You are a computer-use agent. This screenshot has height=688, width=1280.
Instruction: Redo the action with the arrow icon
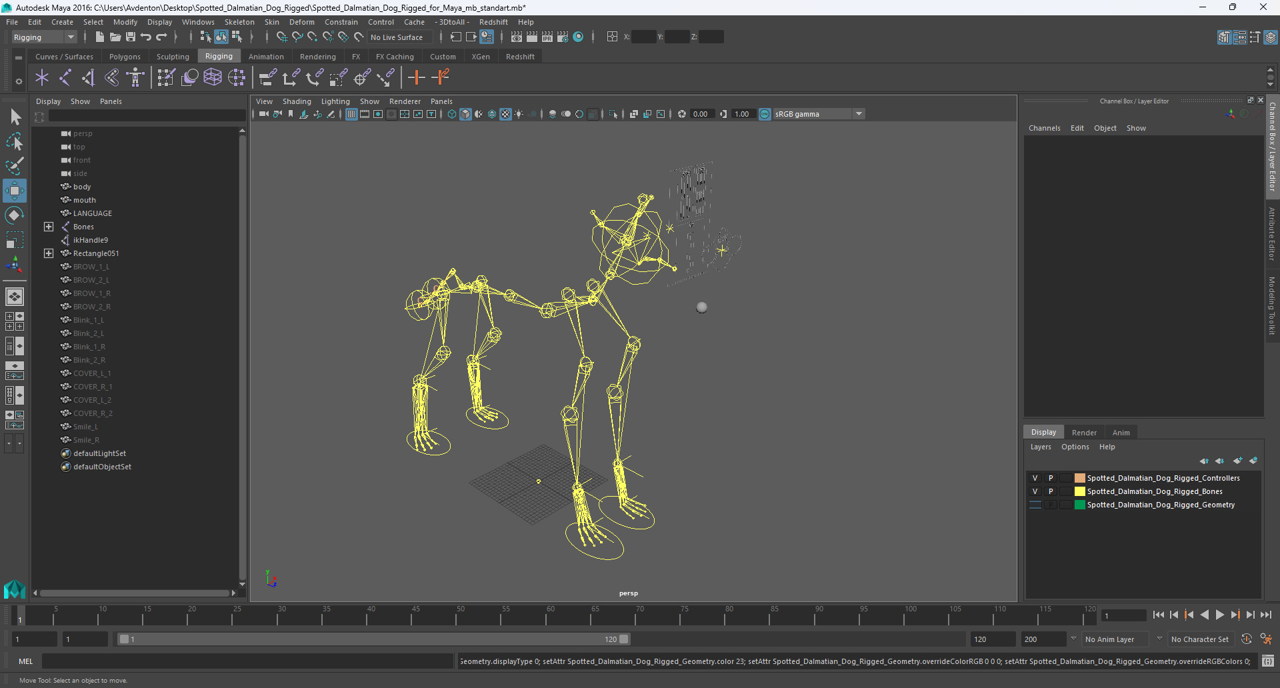[x=161, y=37]
